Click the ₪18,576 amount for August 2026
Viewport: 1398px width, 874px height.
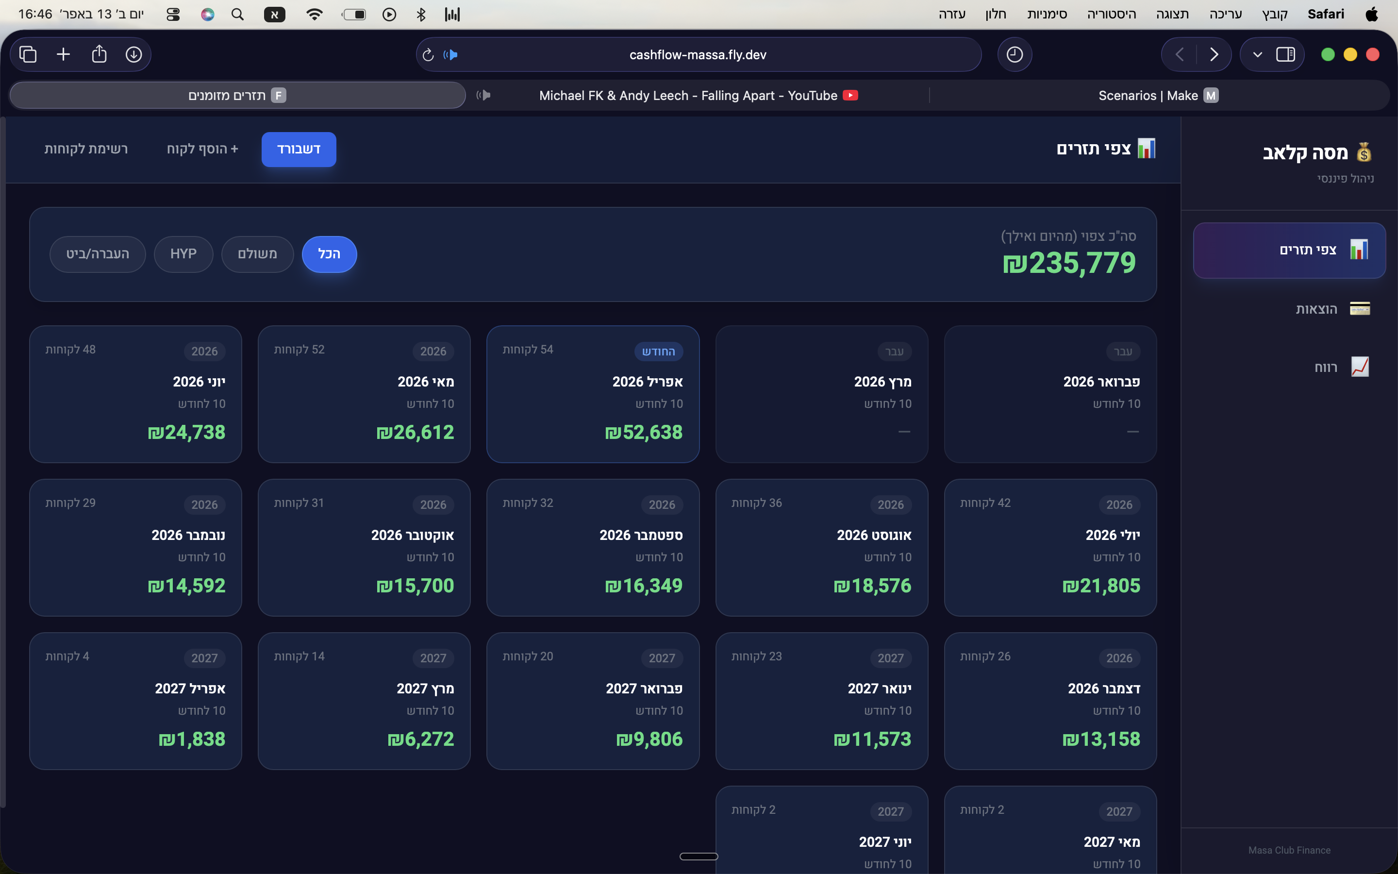click(872, 586)
